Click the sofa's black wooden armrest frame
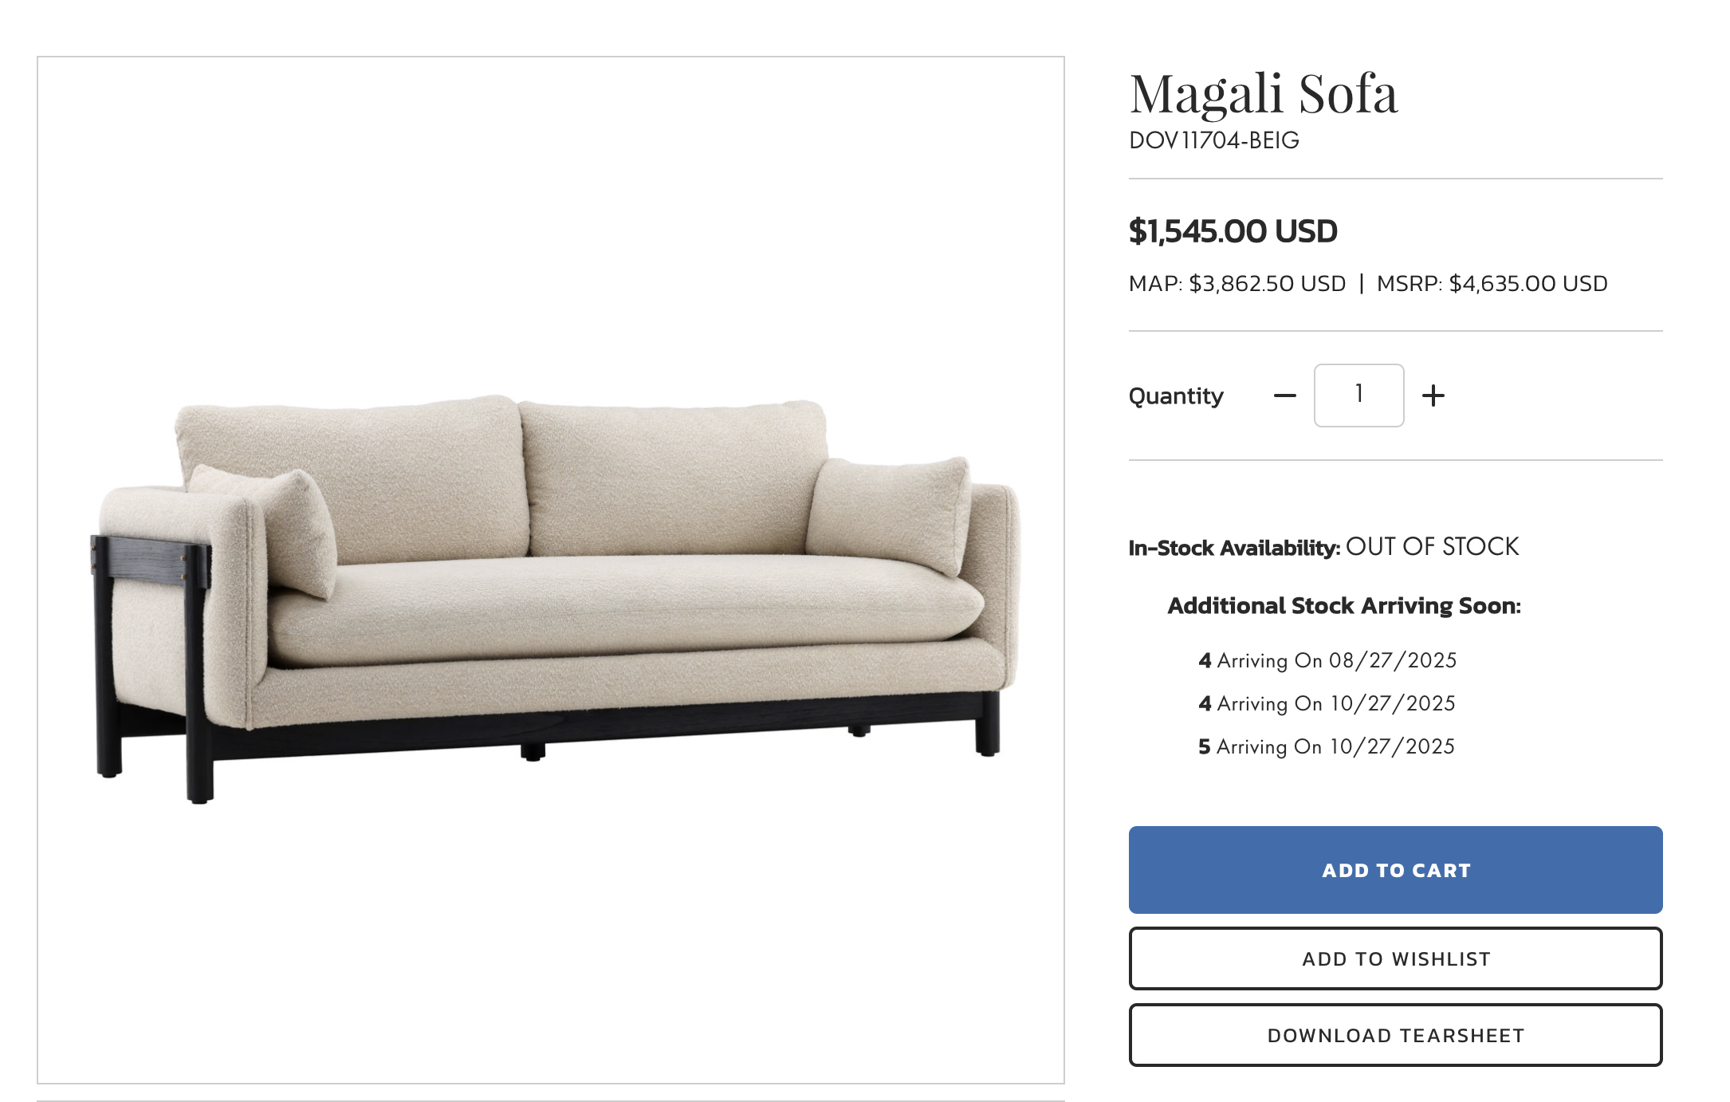The height and width of the screenshot is (1102, 1730). pos(151,561)
